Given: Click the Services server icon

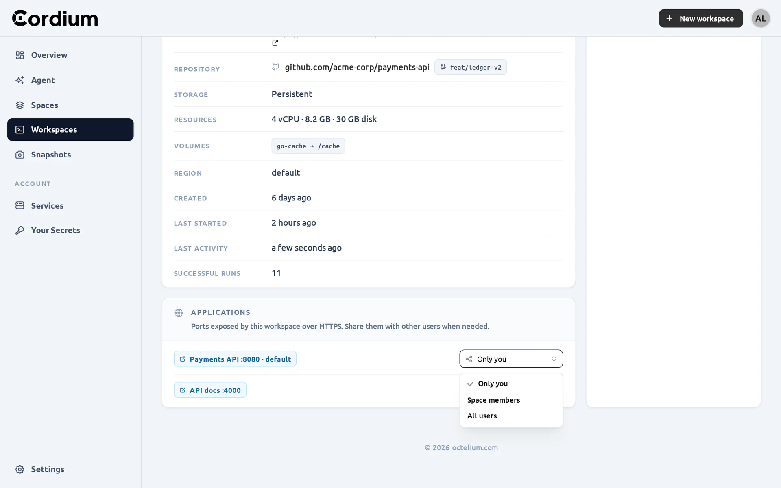Looking at the screenshot, I should (20, 205).
